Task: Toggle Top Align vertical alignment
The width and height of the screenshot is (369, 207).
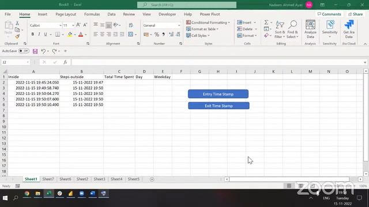Action: click(95, 24)
